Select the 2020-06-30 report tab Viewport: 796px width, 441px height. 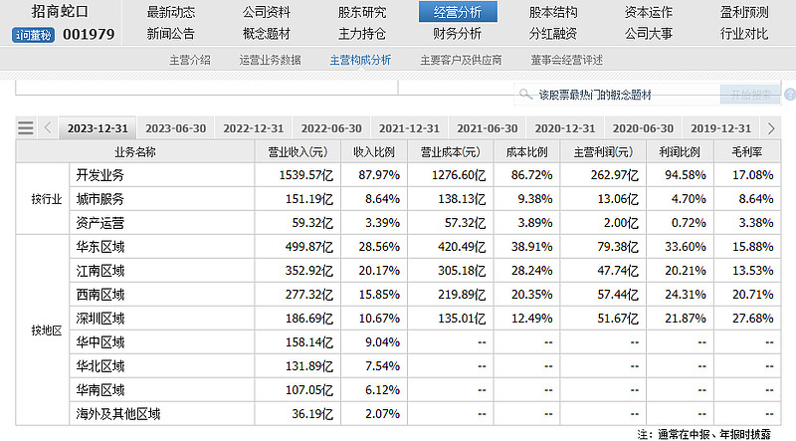click(643, 128)
